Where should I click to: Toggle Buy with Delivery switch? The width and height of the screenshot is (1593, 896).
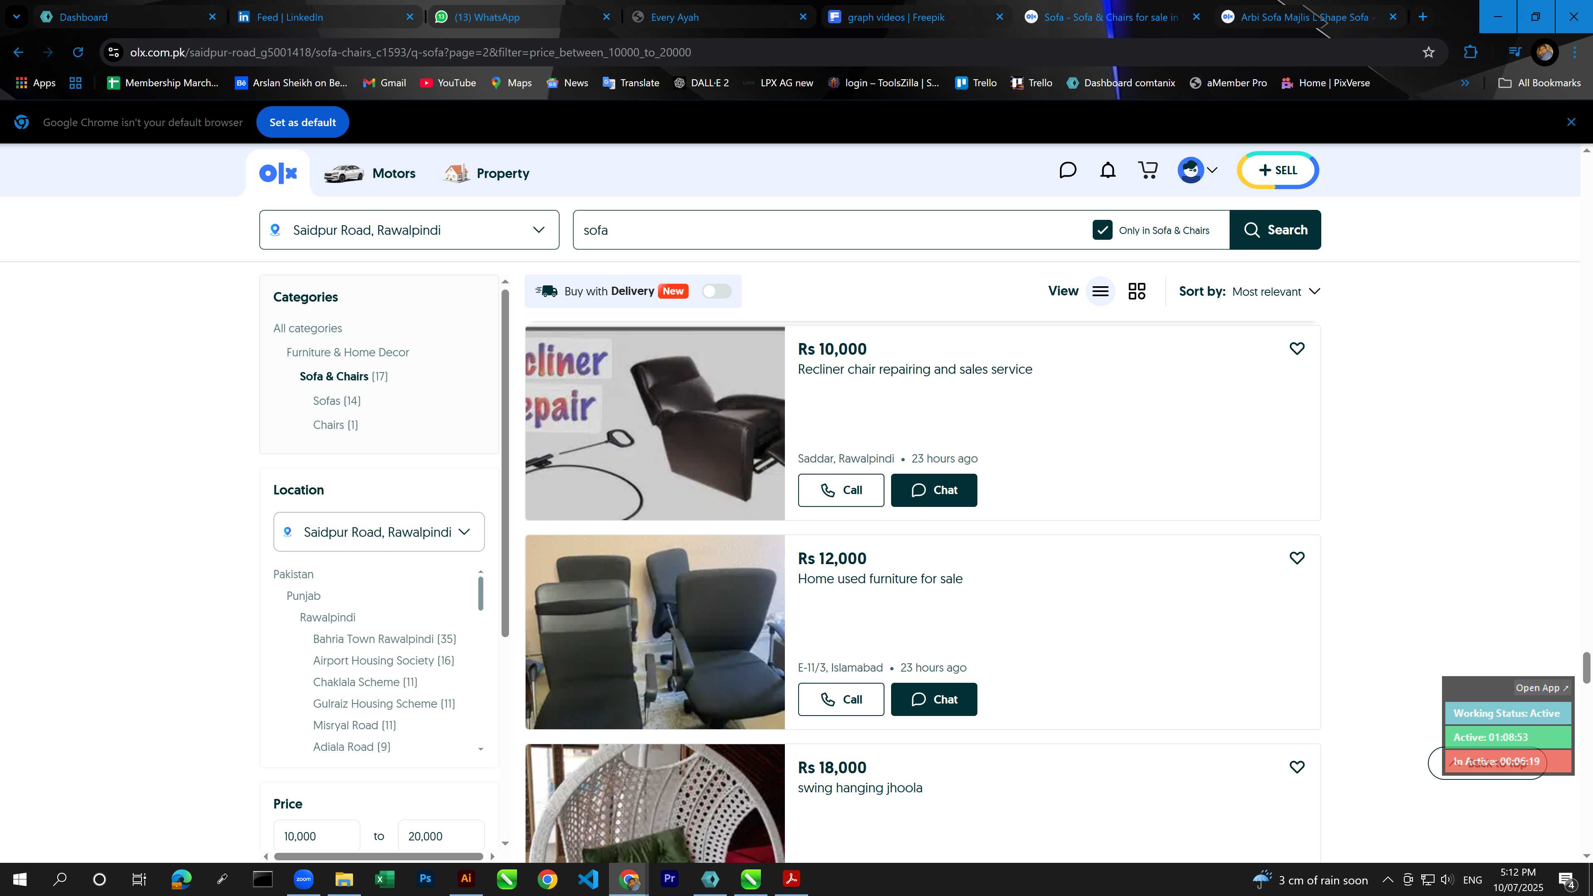(x=717, y=291)
